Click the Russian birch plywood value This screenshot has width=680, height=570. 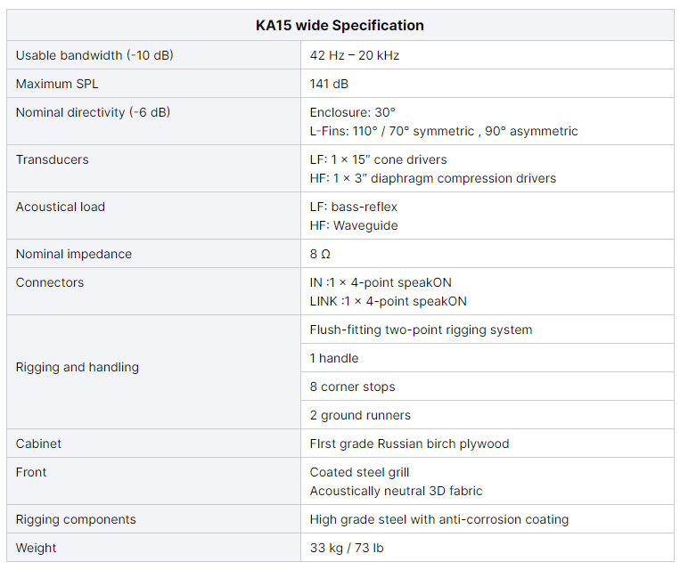[409, 444]
